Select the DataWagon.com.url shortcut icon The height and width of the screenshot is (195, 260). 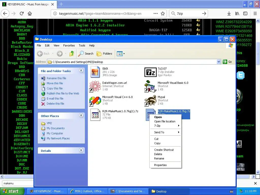95,86
